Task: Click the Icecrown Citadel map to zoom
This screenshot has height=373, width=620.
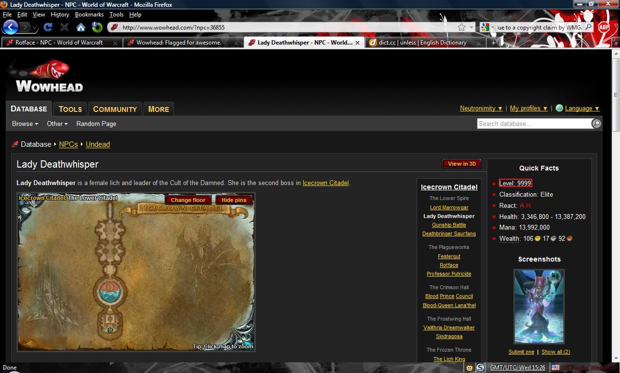Action: pyautogui.click(x=136, y=272)
